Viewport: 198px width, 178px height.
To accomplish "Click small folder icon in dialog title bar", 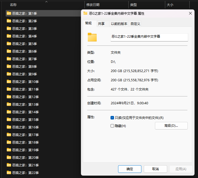I will pos(85,13).
